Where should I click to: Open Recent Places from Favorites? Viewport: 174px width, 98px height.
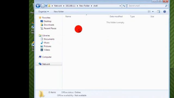coord(50,28)
